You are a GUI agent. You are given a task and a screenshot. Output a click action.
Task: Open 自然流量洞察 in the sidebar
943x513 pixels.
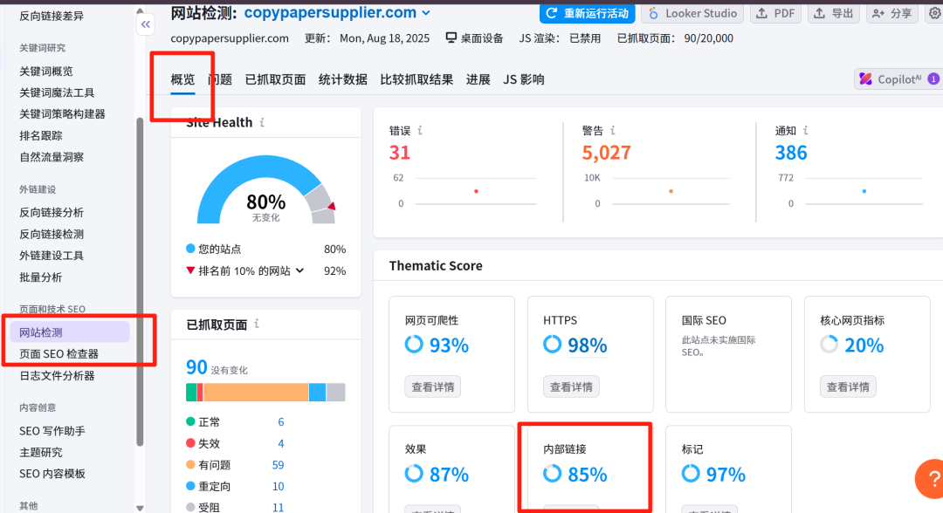[52, 157]
